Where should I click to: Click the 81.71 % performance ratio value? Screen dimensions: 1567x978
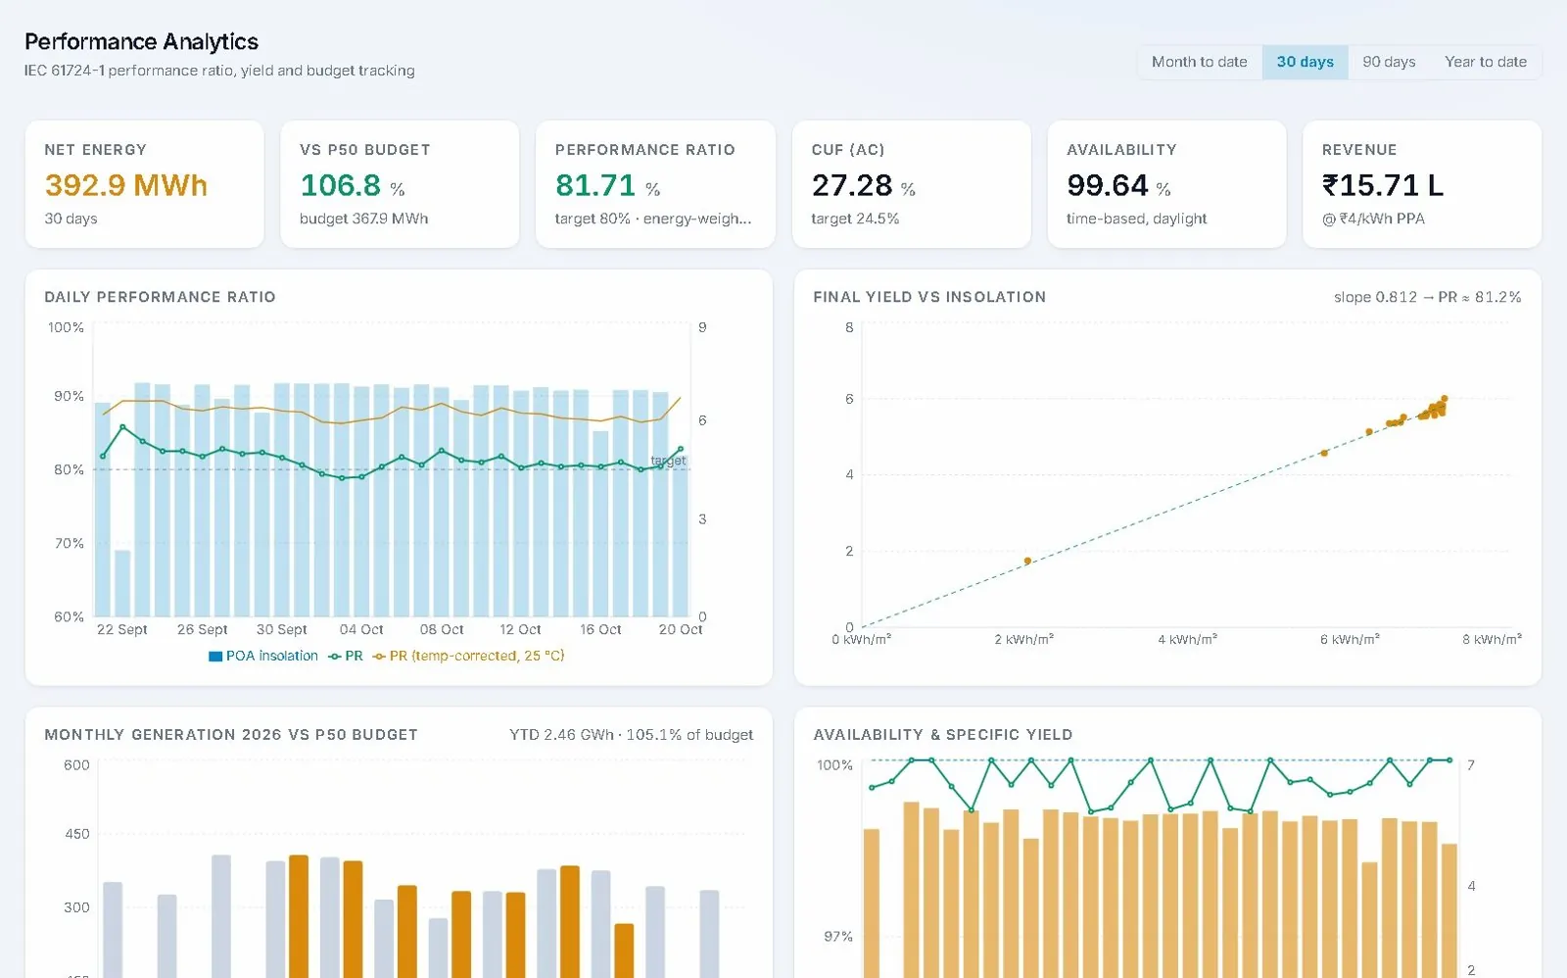point(607,185)
